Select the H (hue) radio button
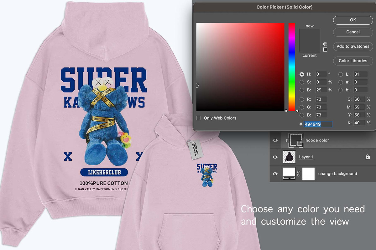 point(302,74)
